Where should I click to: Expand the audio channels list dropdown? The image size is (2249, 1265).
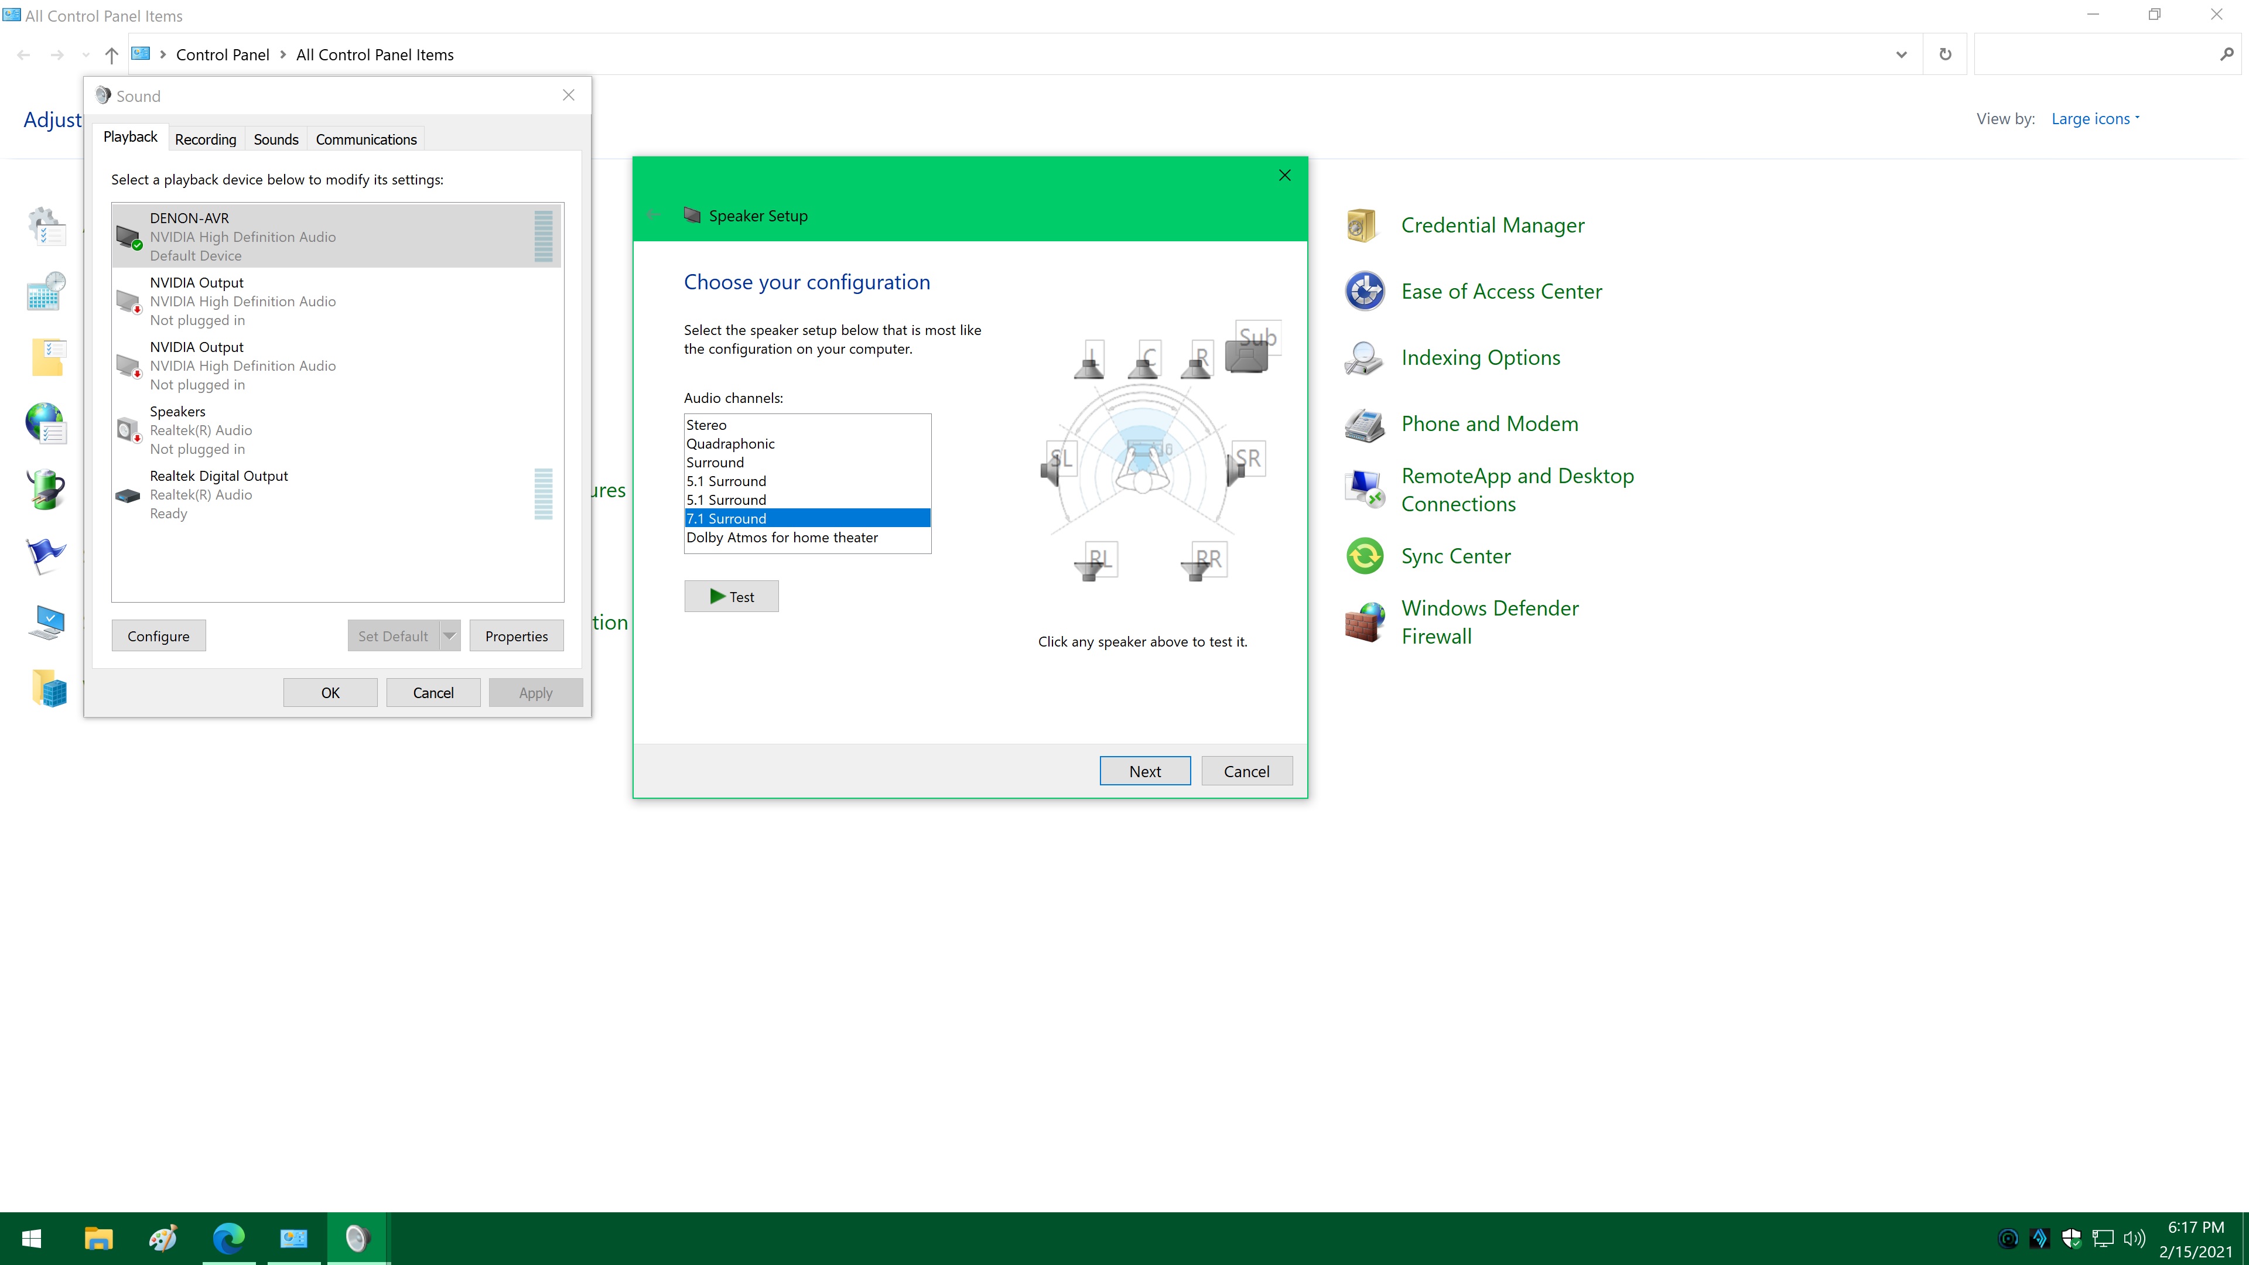click(x=806, y=480)
